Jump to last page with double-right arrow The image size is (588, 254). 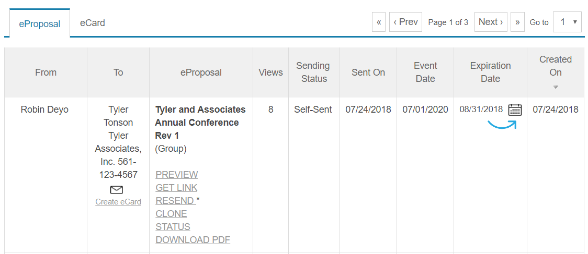click(517, 22)
